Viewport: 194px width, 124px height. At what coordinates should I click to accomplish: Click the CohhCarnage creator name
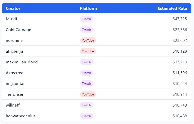tap(18, 30)
